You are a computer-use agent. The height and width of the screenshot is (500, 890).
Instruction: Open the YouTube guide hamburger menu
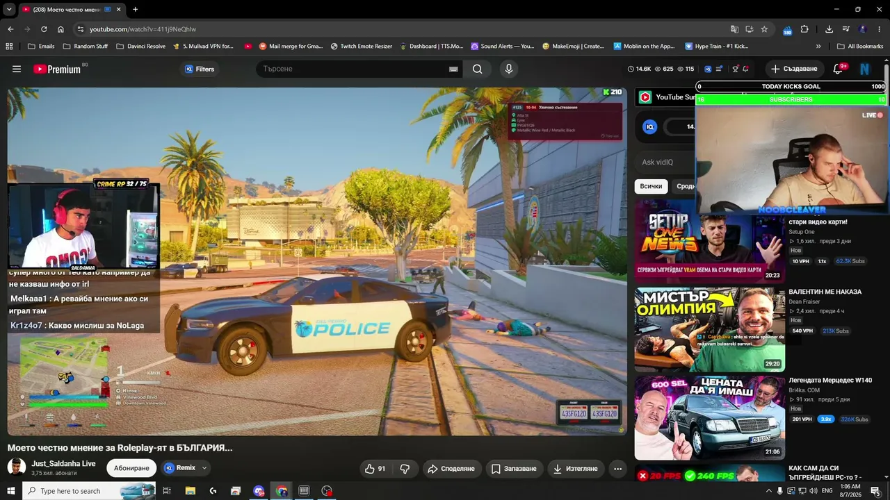tap(17, 69)
